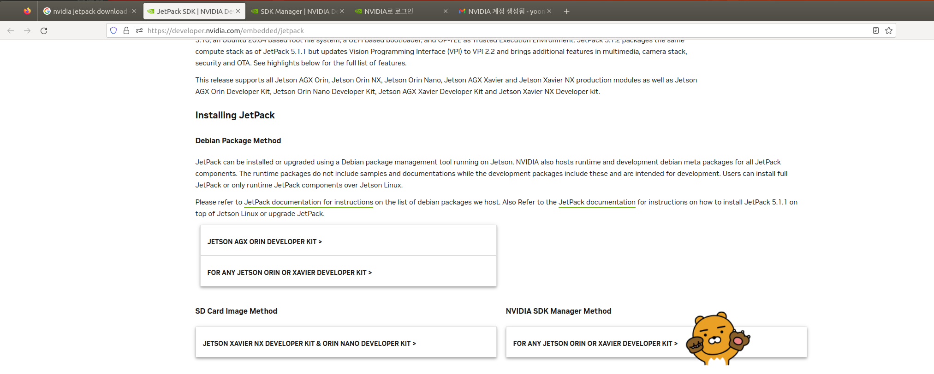This screenshot has height=374, width=934.
Task: Go forward one page
Action: coord(27,30)
